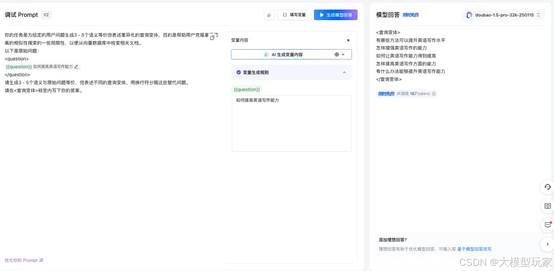Click the 变量生成规则 check mark icon

pos(239,72)
